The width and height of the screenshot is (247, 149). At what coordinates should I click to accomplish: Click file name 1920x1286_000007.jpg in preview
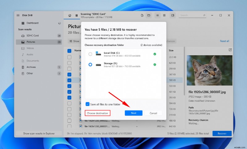click(x=207, y=92)
